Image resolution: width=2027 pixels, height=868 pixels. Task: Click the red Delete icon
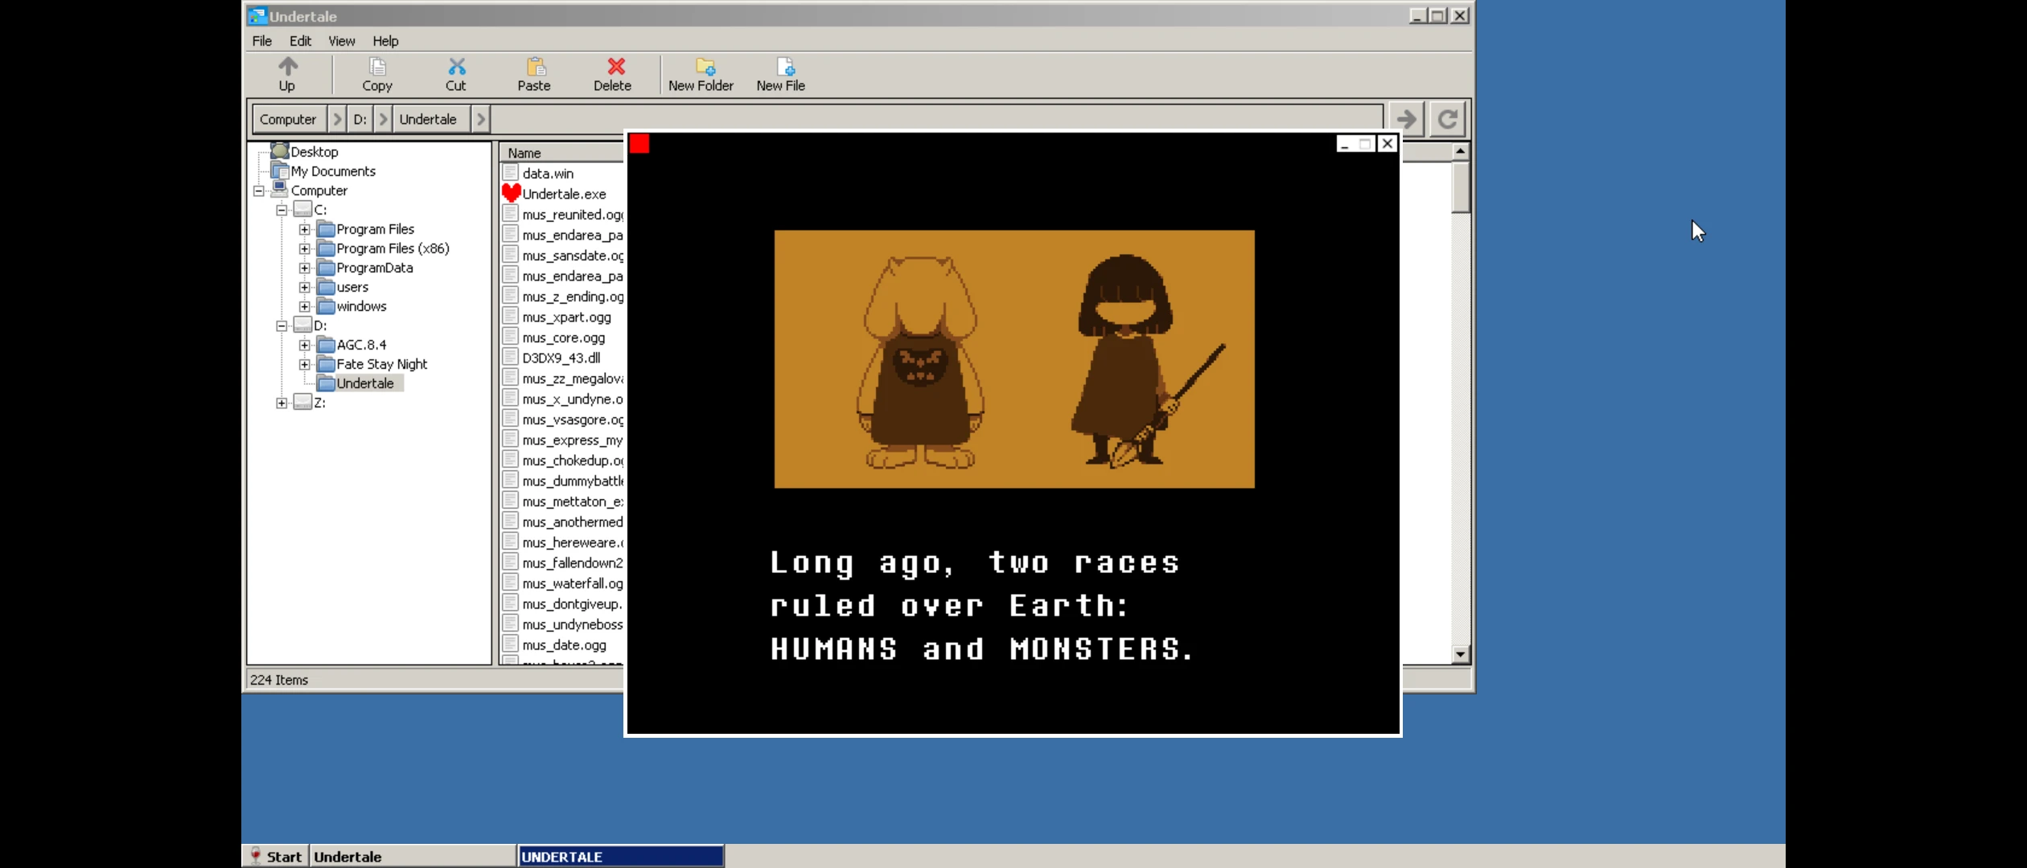click(613, 74)
